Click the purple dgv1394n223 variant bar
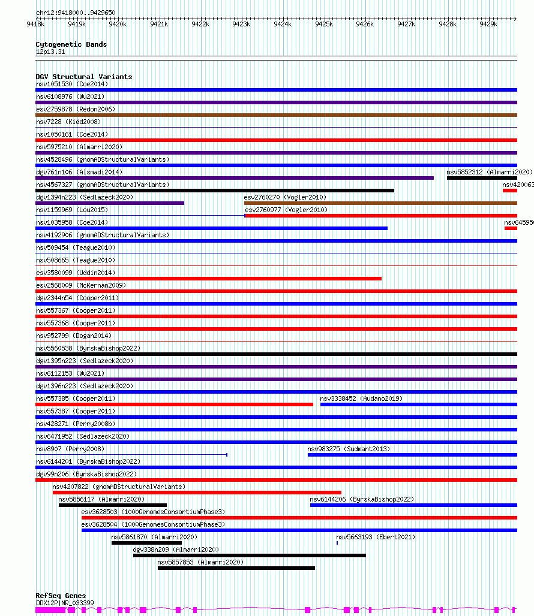Image resolution: width=534 pixels, height=616 pixels. point(110,203)
